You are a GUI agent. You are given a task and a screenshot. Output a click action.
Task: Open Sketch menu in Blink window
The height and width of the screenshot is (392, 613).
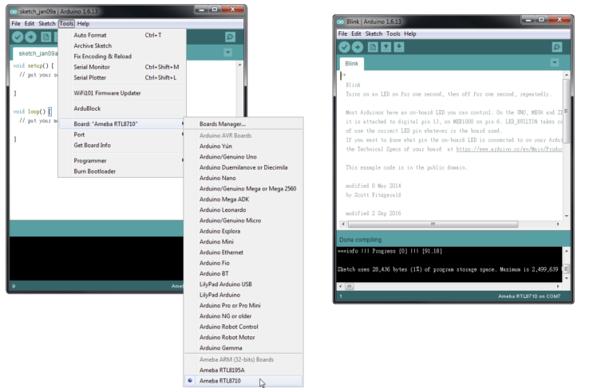click(x=374, y=33)
